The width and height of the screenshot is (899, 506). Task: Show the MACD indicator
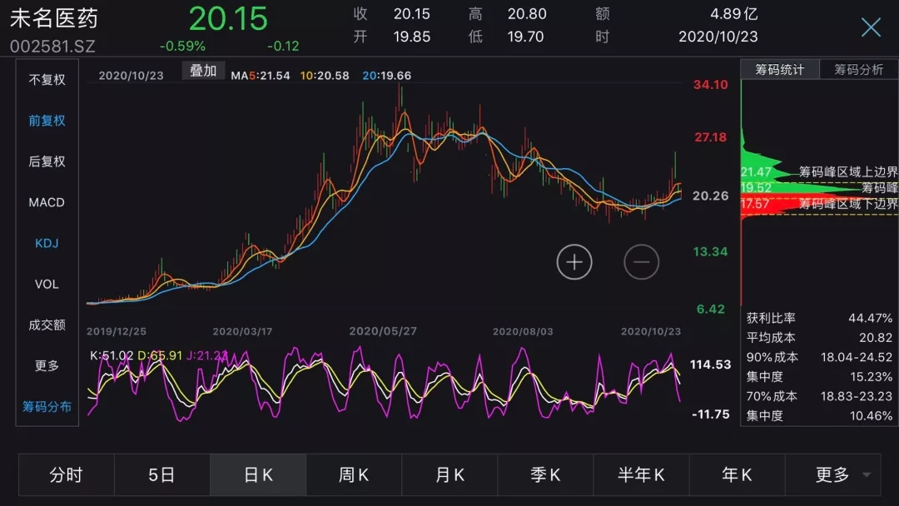[47, 202]
